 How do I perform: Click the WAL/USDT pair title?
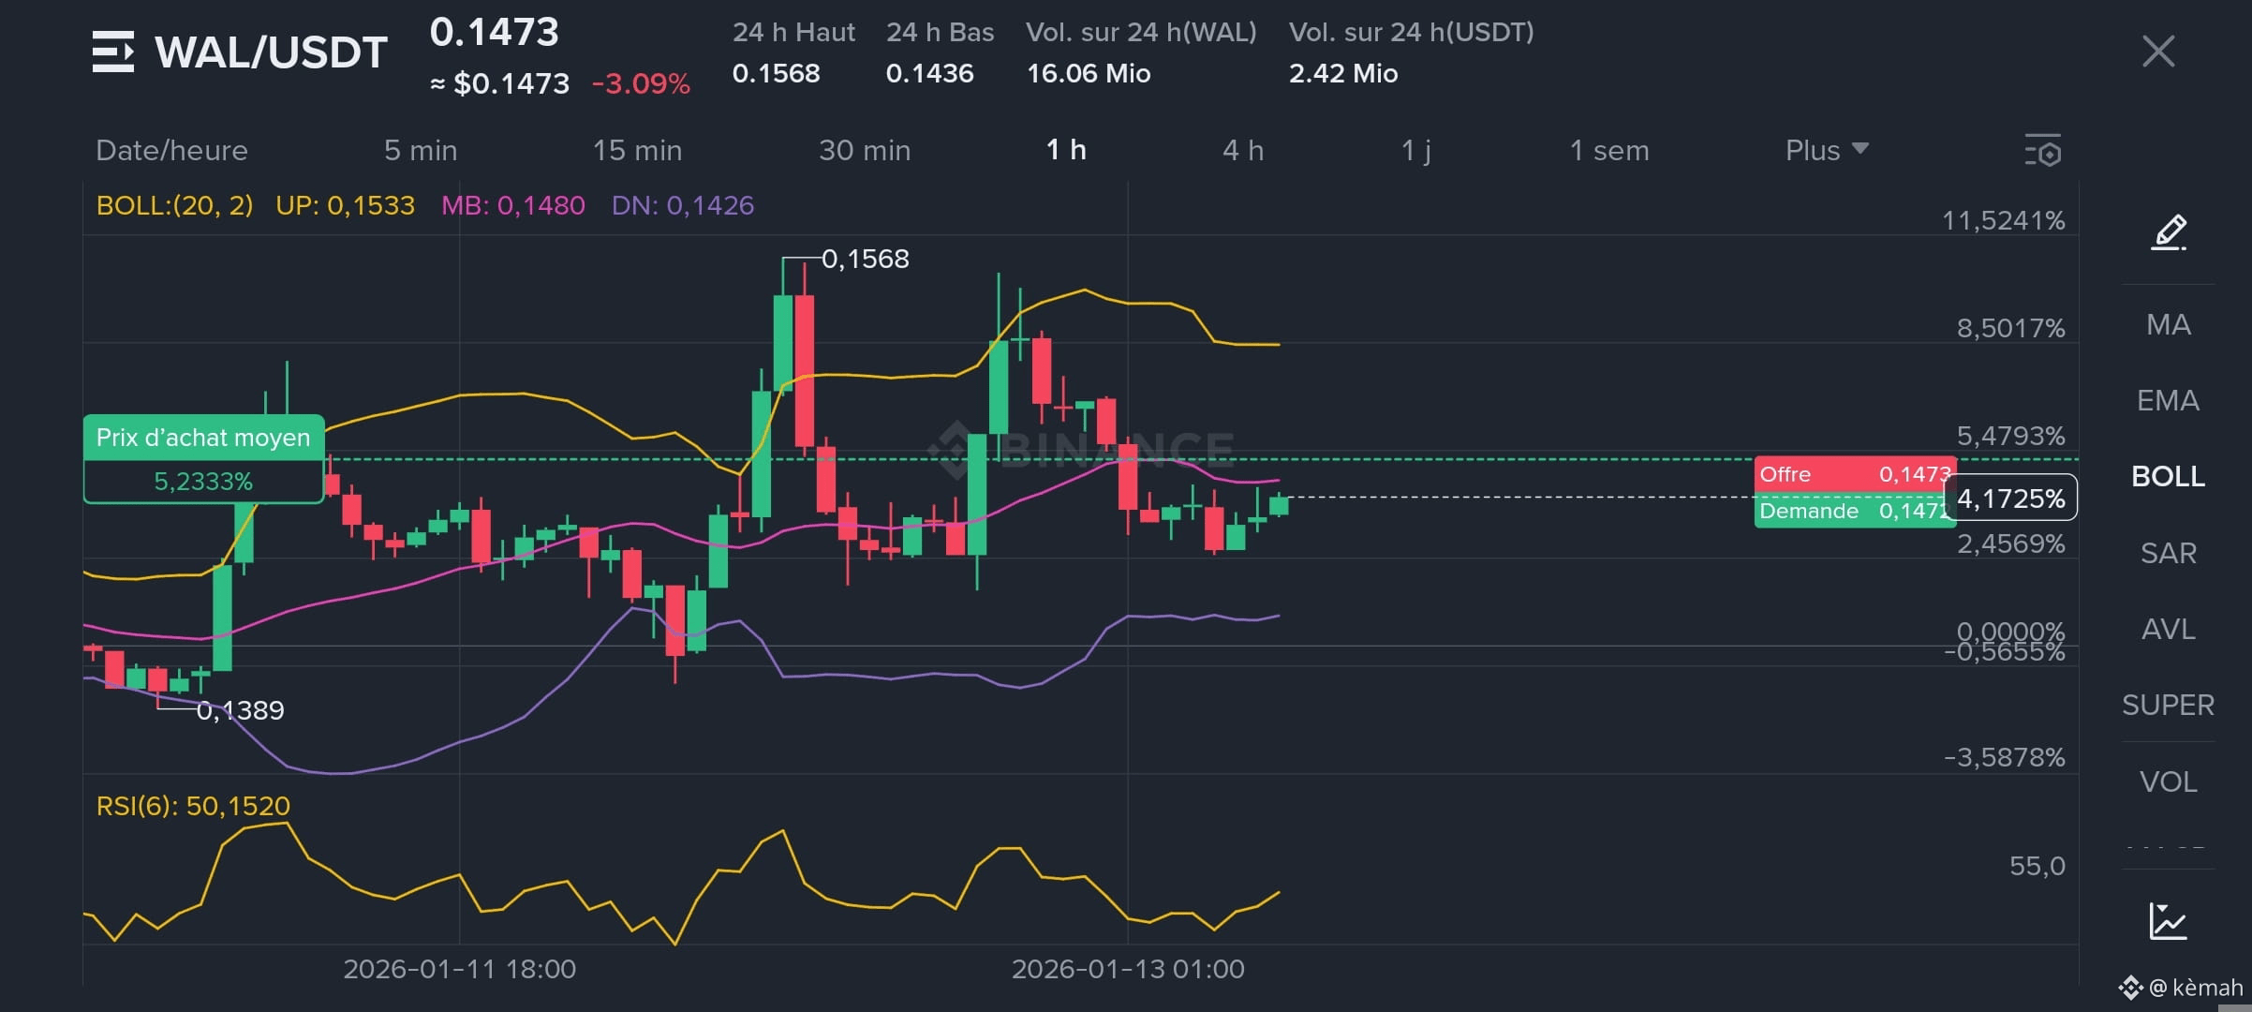click(271, 52)
